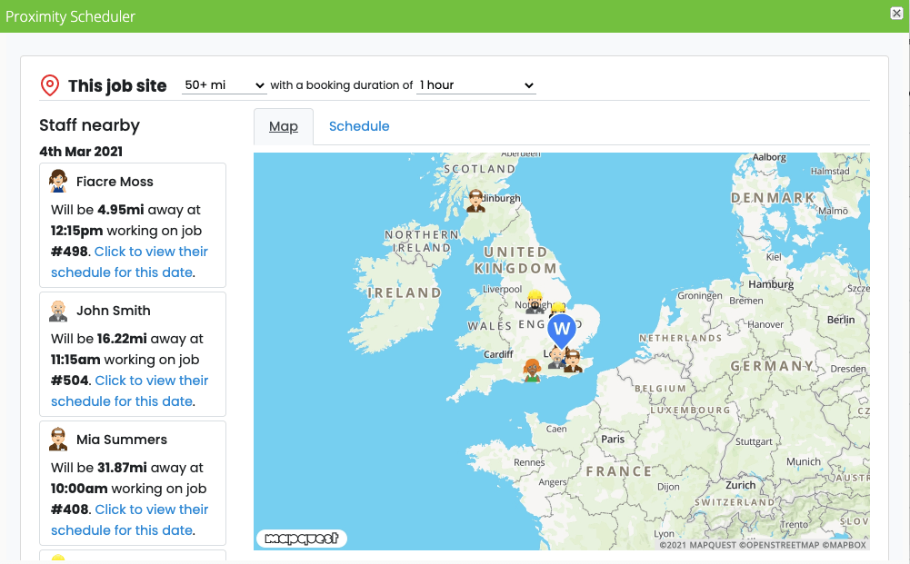910x564 pixels.
Task: Click the Paris label on the map
Action: coord(613,440)
